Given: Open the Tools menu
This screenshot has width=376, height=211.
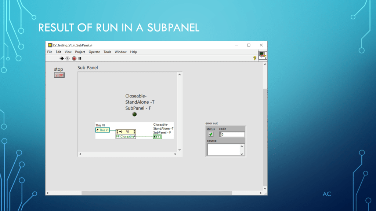Looking at the screenshot, I should (x=107, y=52).
